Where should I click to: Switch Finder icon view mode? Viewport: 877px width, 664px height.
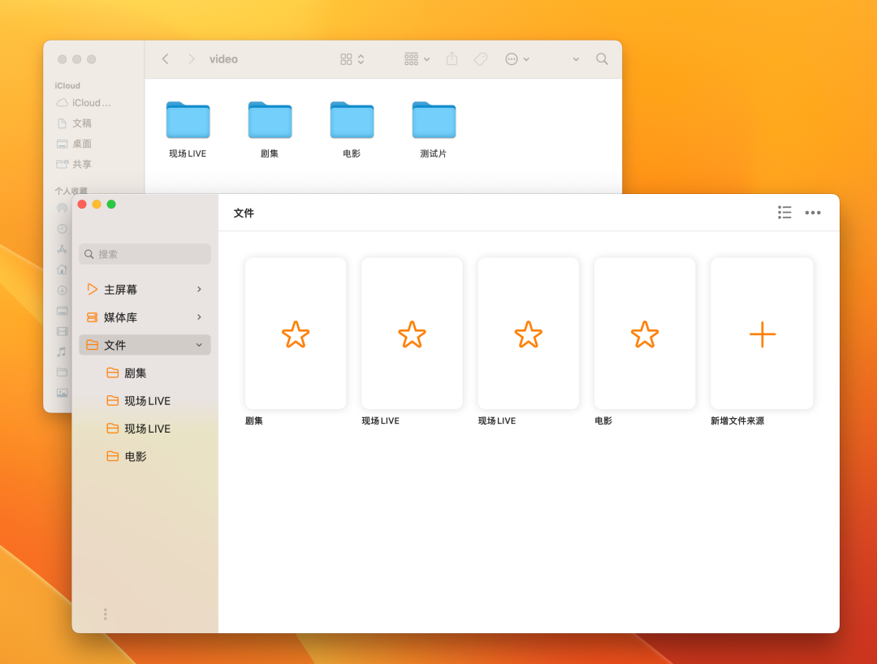click(x=352, y=59)
